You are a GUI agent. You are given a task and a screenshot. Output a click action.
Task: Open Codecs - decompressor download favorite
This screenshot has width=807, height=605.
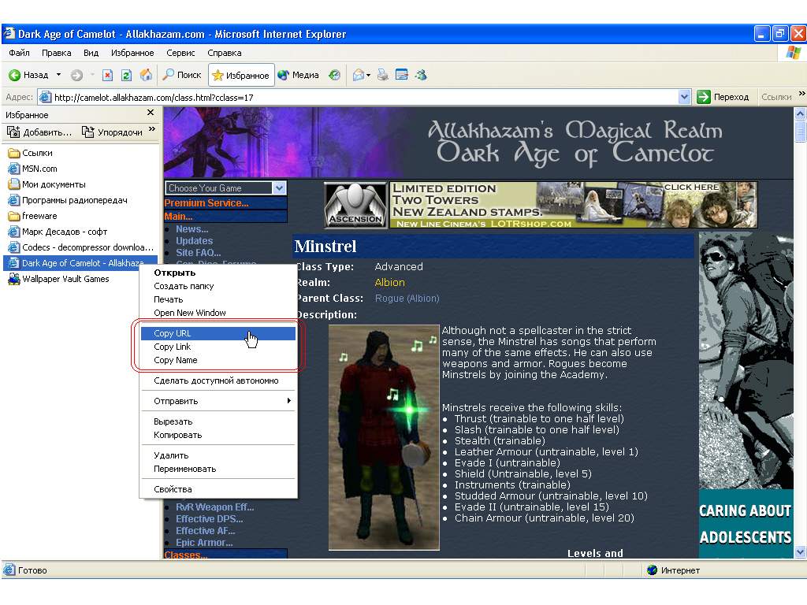click(81, 247)
